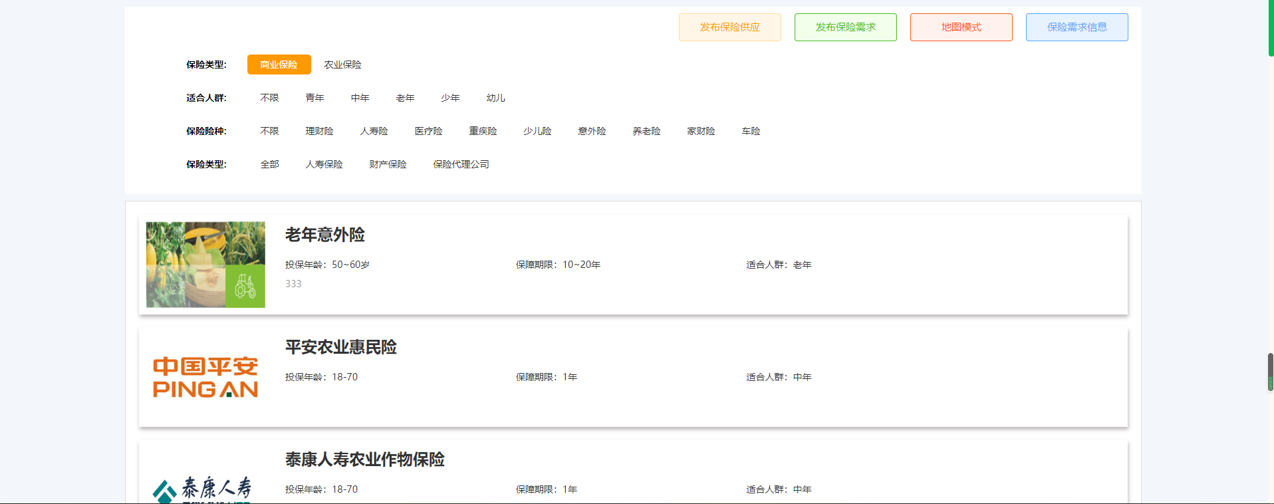1274x504 pixels.
Task: Open the 老年意外险 product thumbnail image
Action: pos(205,265)
